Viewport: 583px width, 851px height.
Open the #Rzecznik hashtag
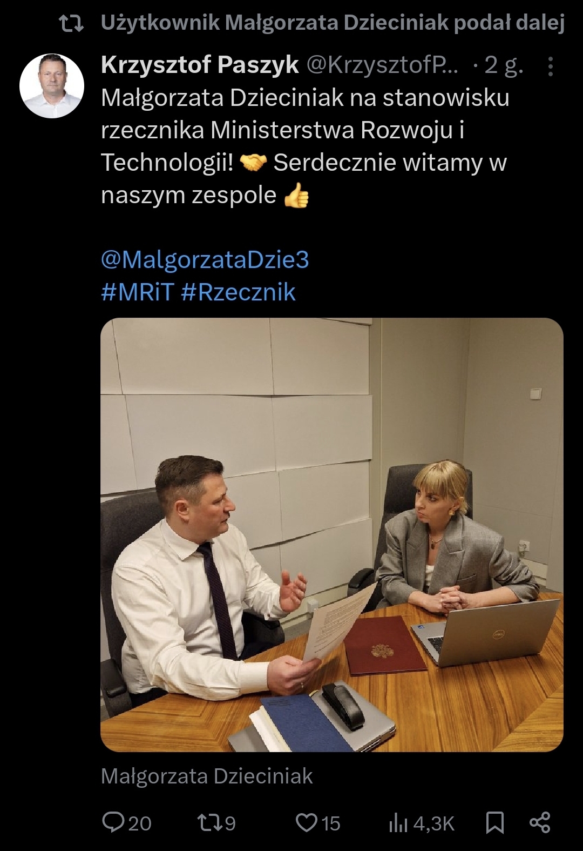pyautogui.click(x=238, y=292)
